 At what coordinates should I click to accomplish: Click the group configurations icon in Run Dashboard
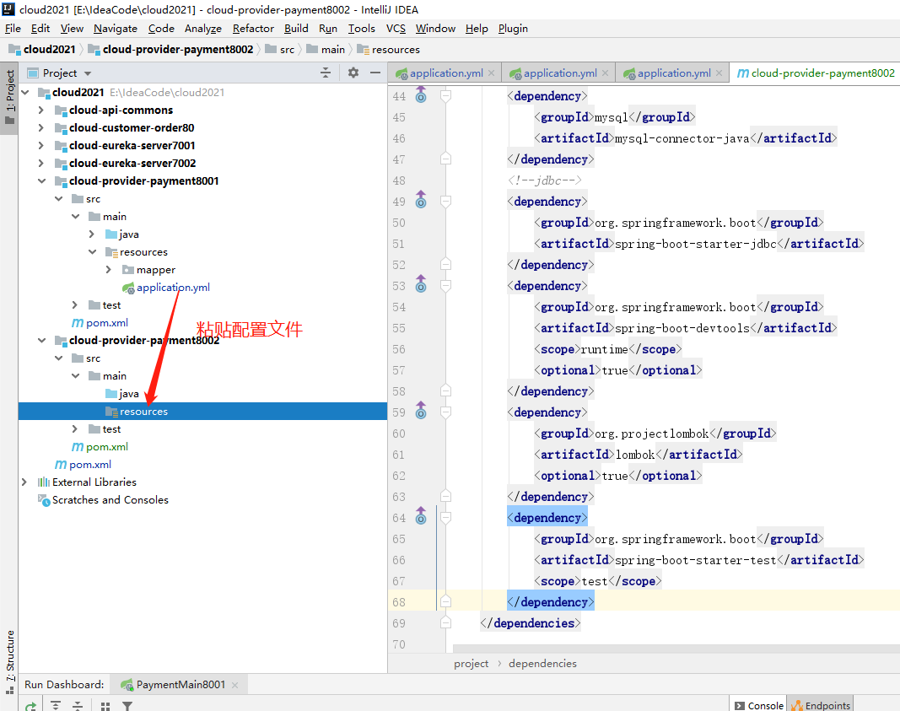(105, 706)
